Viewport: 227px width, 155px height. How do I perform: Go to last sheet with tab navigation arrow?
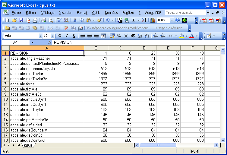(18, 145)
